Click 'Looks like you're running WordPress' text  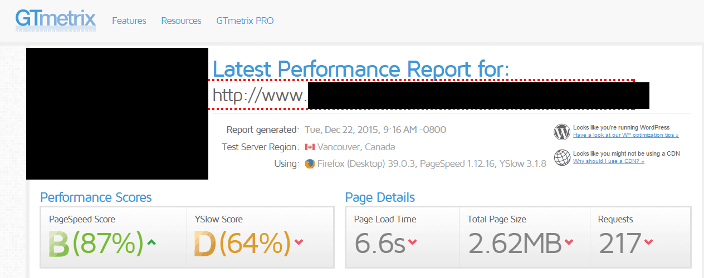point(622,128)
